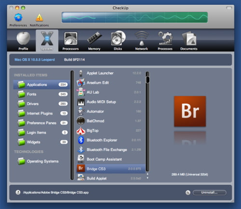This screenshot has height=209, width=241.
Task: Click the 289.4 MB Universal size text
Action: [x=190, y=174]
